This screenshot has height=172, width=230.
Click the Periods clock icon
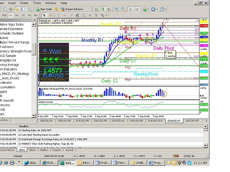click(153, 9)
